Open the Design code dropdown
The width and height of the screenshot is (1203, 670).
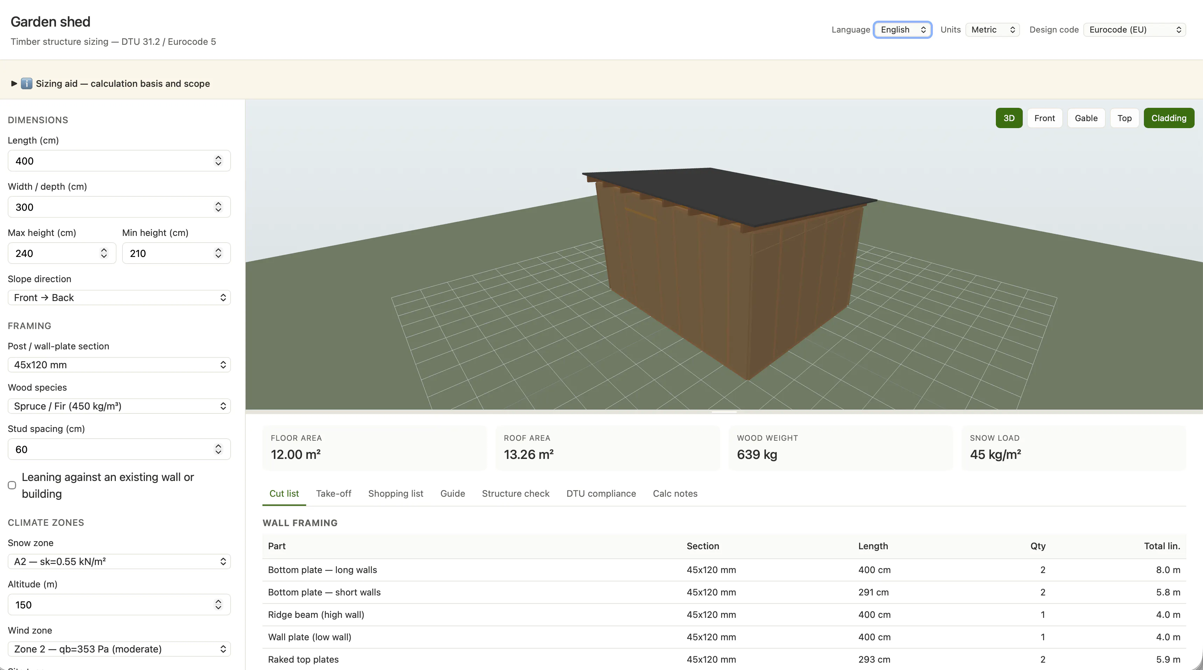(1134, 29)
